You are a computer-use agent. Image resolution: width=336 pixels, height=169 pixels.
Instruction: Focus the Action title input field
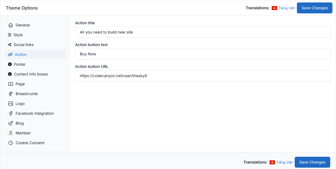click(203, 32)
